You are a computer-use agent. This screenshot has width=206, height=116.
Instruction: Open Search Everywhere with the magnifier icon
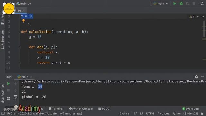click(x=202, y=4)
